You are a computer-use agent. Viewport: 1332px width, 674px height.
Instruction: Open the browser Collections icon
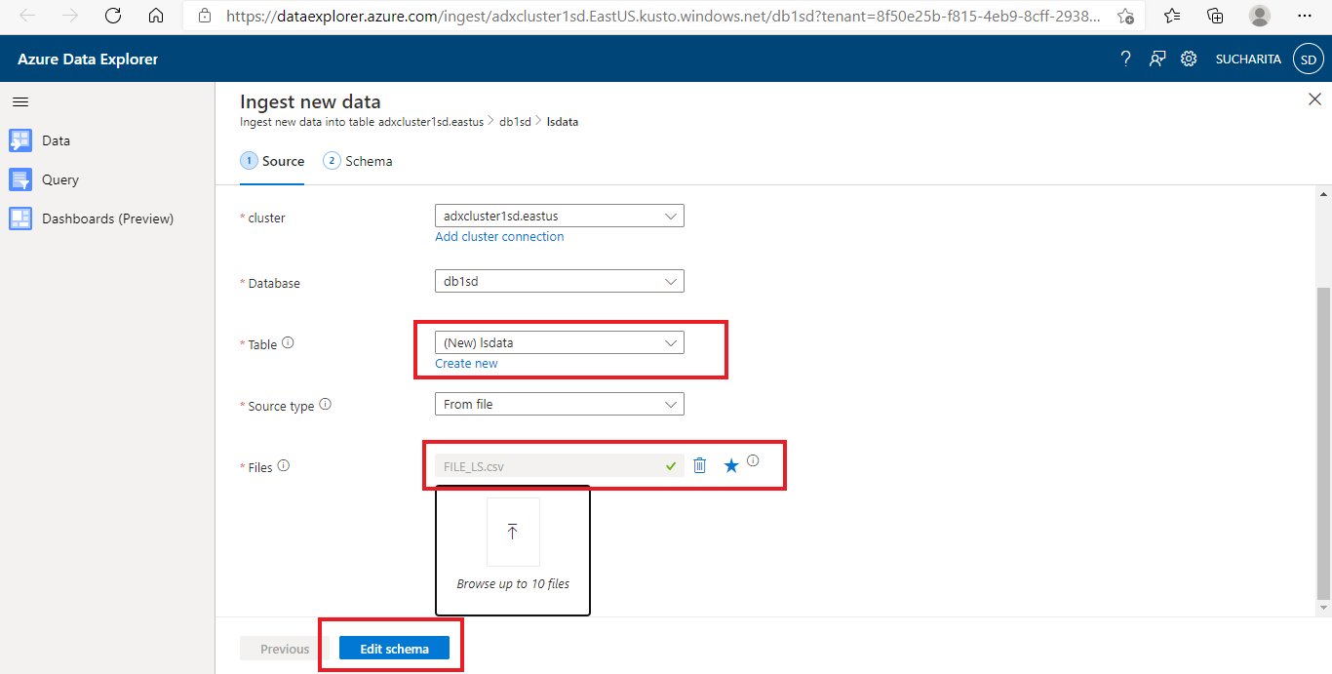(x=1215, y=16)
